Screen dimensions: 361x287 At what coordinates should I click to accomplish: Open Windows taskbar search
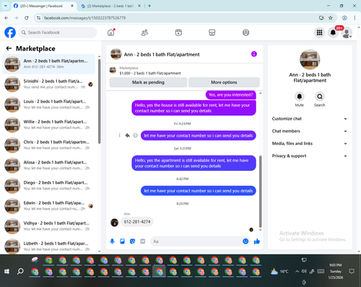tap(20, 271)
